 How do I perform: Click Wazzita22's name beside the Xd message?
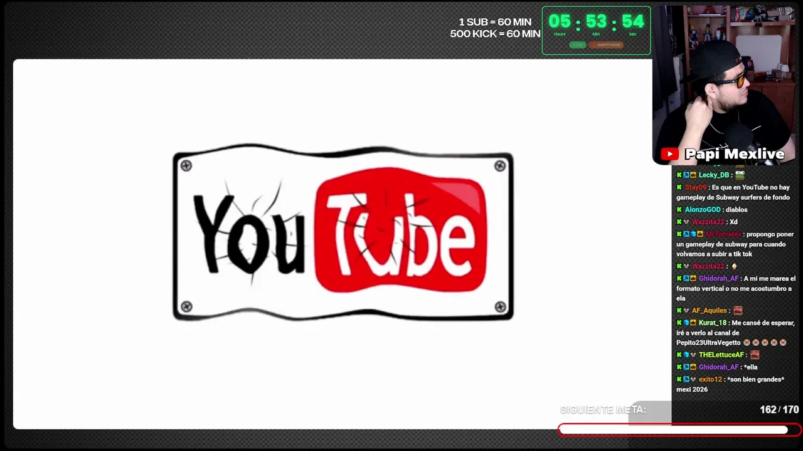pyautogui.click(x=708, y=222)
